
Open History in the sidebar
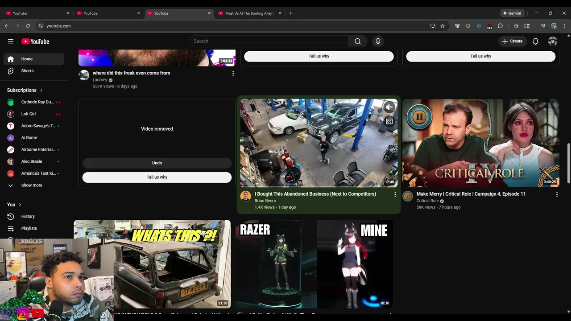point(34,216)
